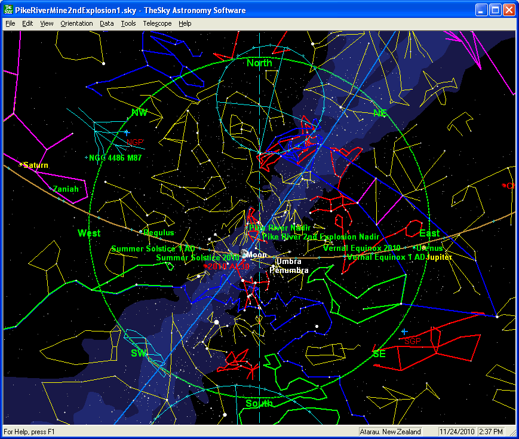Click the Moon label on the sky chart
This screenshot has height=439, width=519.
pos(256,255)
